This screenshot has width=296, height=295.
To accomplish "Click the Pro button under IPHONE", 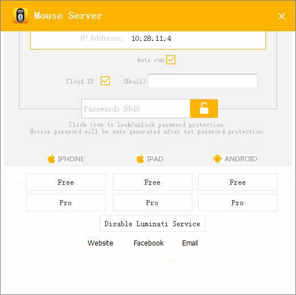I will (x=66, y=202).
